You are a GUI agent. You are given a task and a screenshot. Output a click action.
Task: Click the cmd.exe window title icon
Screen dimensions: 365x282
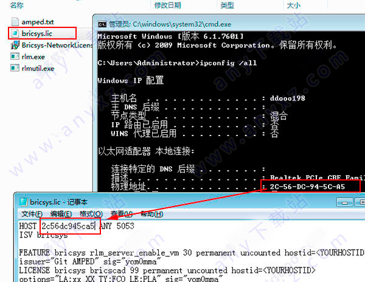(102, 24)
